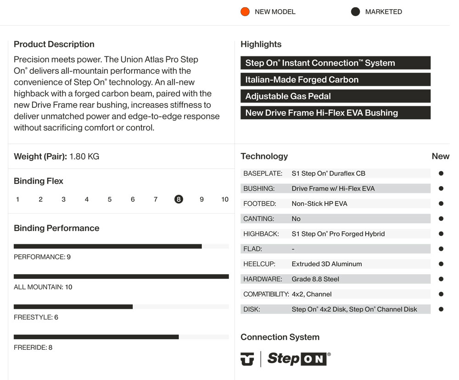Click New Drive Frame Hi-Flex EVA Bushing highlight

pos(335,113)
